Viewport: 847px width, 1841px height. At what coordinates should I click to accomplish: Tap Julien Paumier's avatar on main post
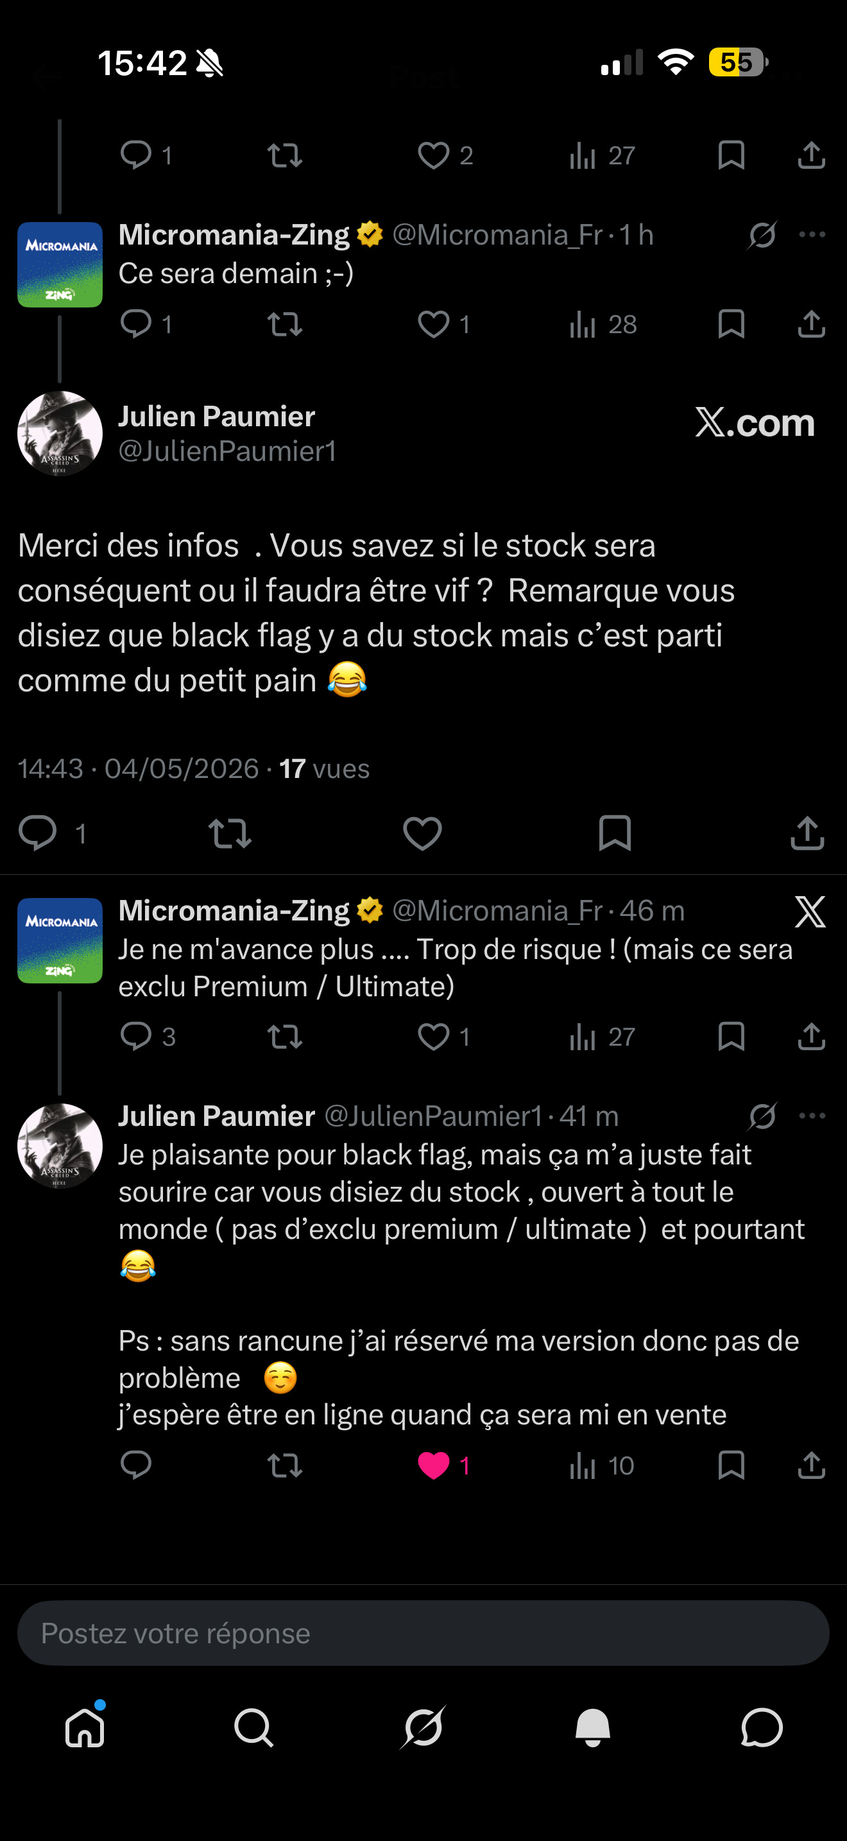point(60,433)
